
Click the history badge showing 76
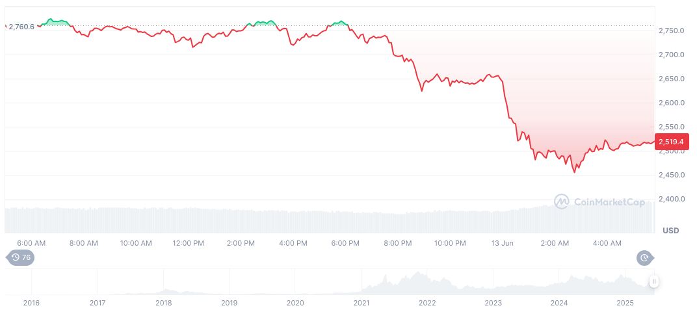pyautogui.click(x=20, y=258)
